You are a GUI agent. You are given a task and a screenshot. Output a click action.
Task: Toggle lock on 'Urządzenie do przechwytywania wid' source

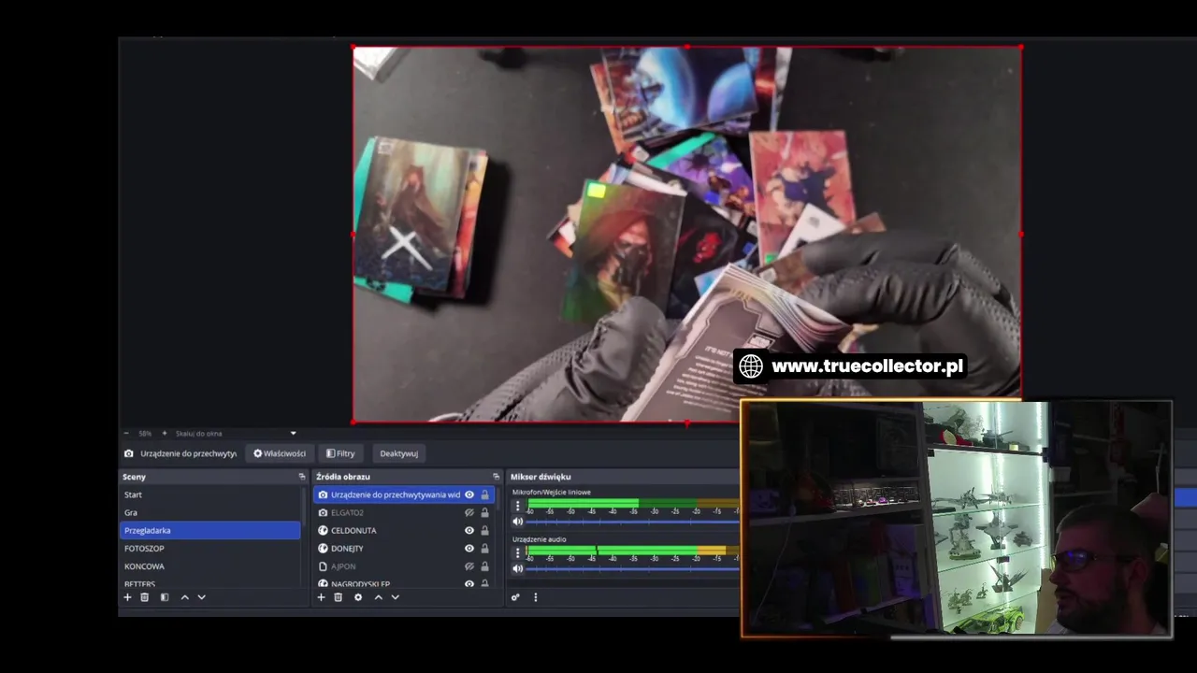[484, 494]
